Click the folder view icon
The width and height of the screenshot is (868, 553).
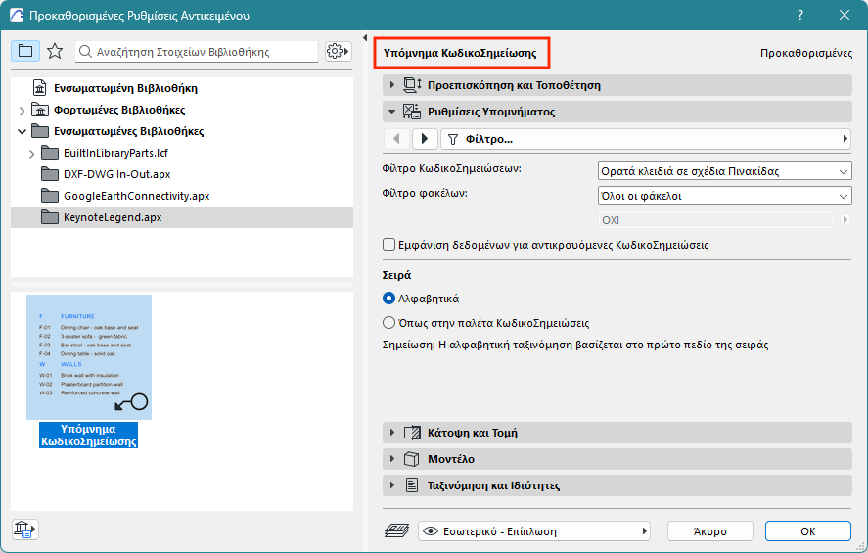[25, 51]
